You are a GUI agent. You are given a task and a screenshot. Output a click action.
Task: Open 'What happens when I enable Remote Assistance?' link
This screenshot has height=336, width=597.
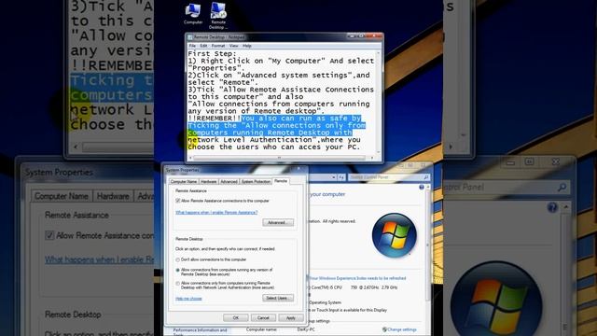[216, 213]
